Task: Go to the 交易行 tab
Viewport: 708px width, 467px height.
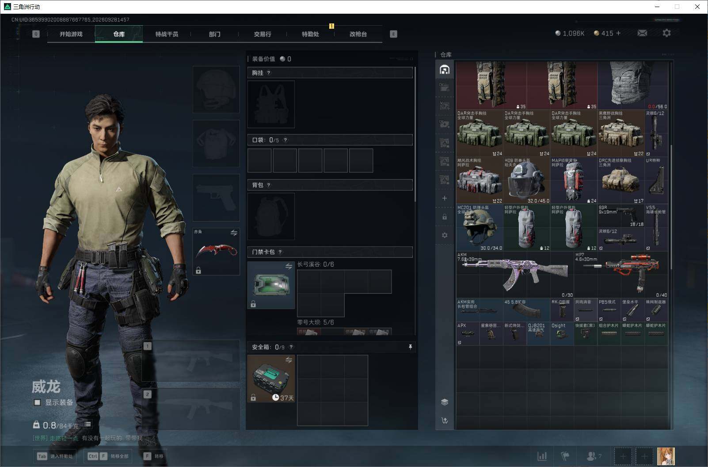Action: pyautogui.click(x=263, y=34)
